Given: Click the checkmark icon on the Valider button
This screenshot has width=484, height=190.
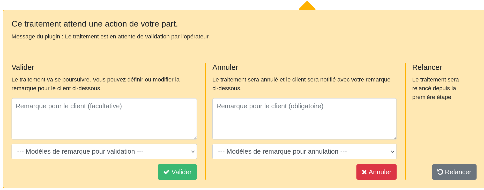Looking at the screenshot, I should pos(166,172).
